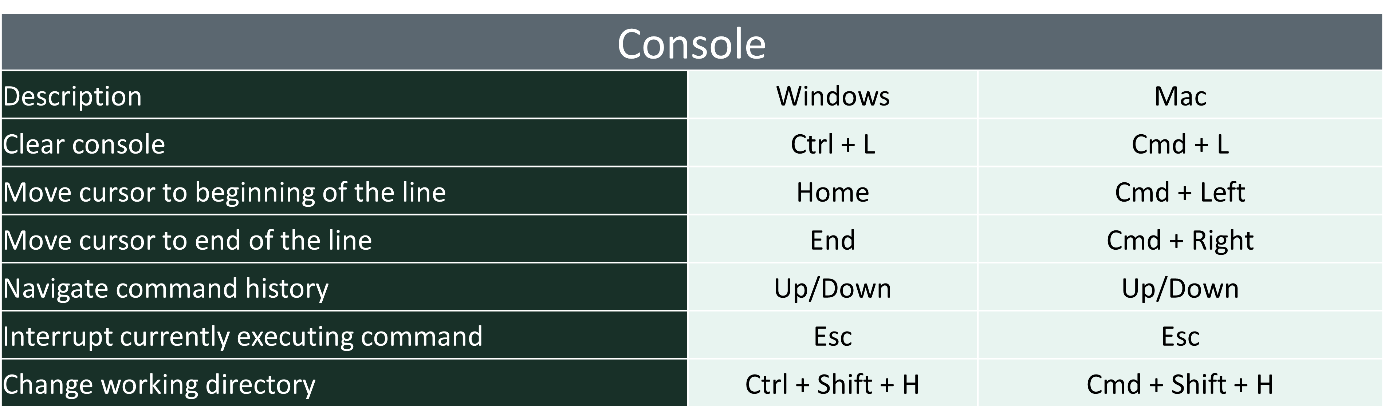
Task: Click Esc in the Windows column
Action: pos(832,334)
